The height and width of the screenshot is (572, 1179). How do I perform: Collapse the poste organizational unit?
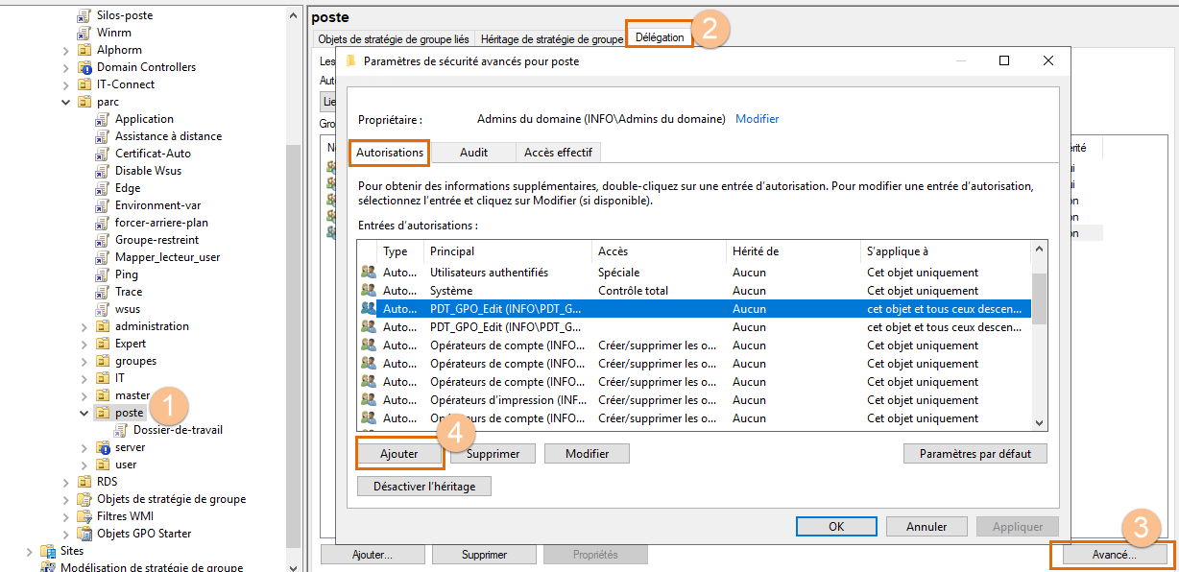click(84, 413)
